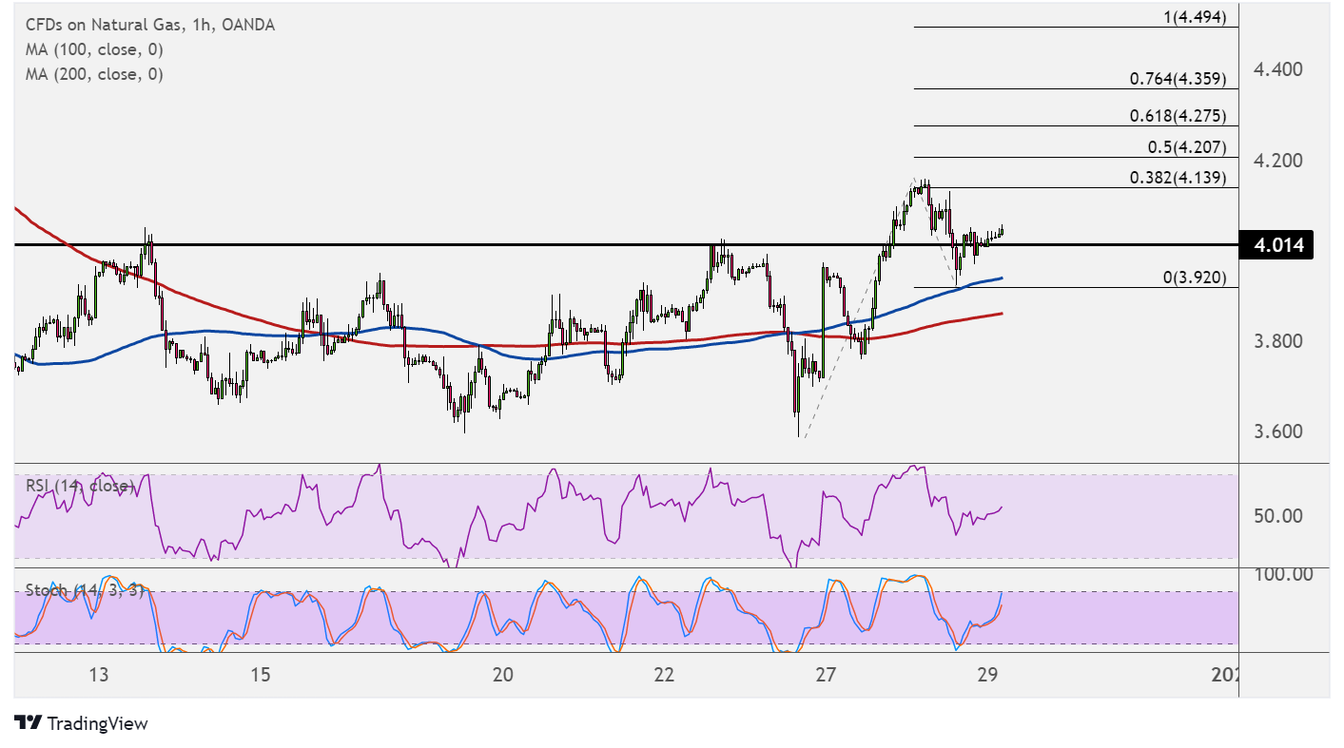Select the Fibonacci label "1(4.494)"
The image size is (1344, 748).
pyautogui.click(x=1195, y=17)
